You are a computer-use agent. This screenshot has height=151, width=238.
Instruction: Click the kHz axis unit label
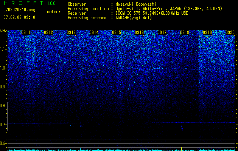[3, 31]
